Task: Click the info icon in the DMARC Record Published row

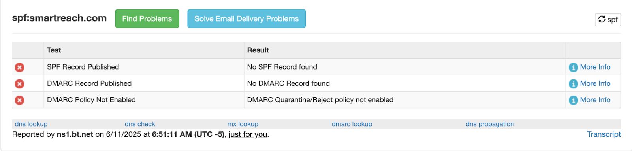Action: (573, 84)
